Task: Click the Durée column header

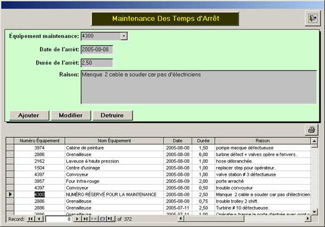Action: coord(203,141)
